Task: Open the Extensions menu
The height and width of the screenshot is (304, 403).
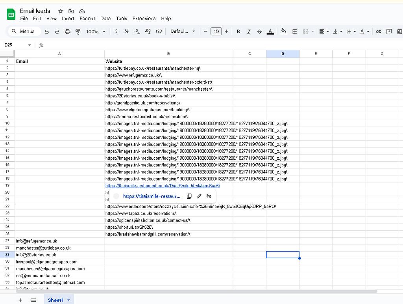Action: coord(144,19)
